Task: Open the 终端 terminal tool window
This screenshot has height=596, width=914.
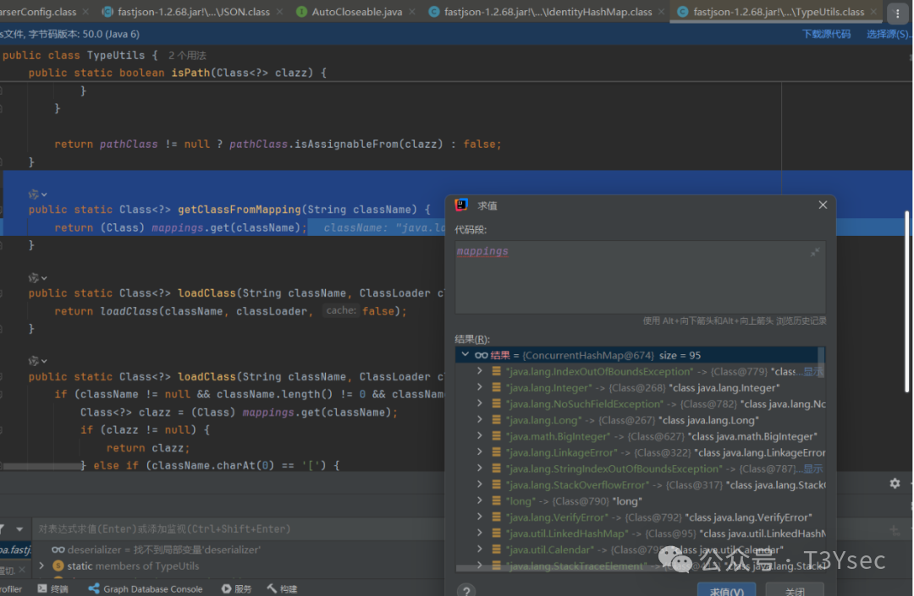Action: tap(52, 588)
